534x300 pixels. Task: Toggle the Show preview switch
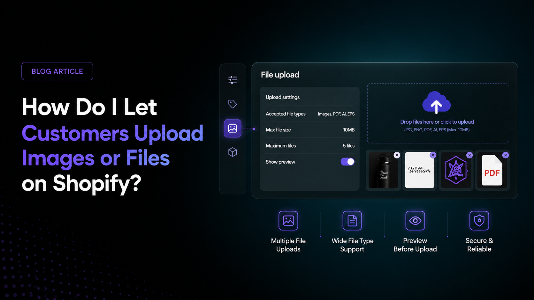tap(347, 162)
